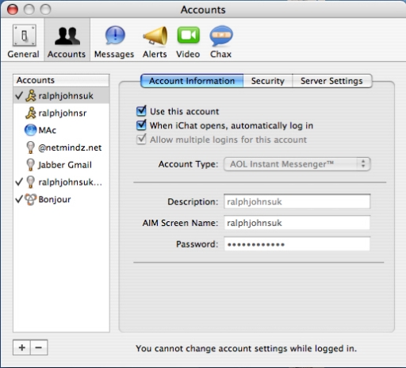Add a new account with plus button
The height and width of the screenshot is (368, 406).
(x=22, y=347)
